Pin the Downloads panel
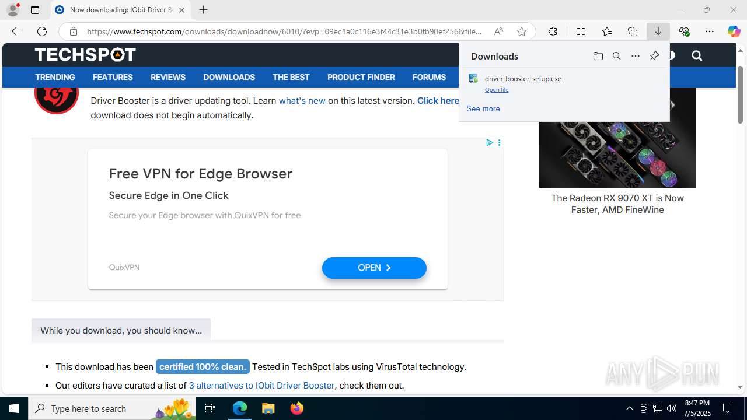The height and width of the screenshot is (420, 747). (x=654, y=56)
